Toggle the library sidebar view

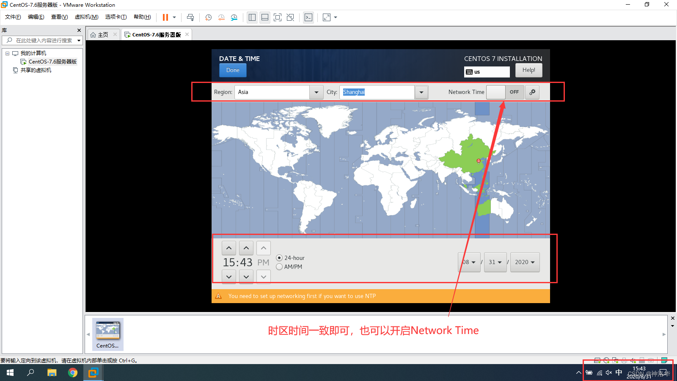[x=252, y=17]
